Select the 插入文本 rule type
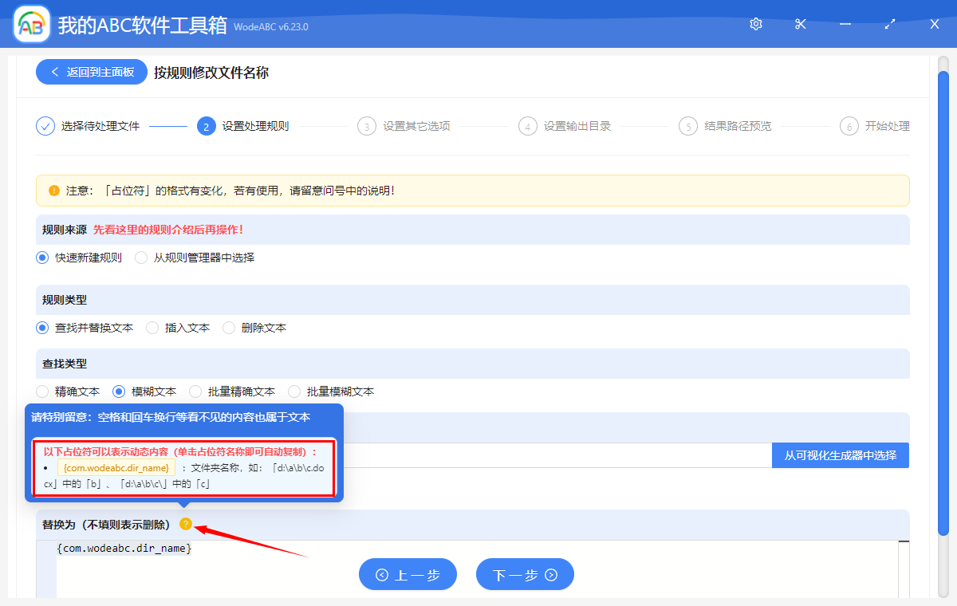The width and height of the screenshot is (957, 606). [x=152, y=327]
